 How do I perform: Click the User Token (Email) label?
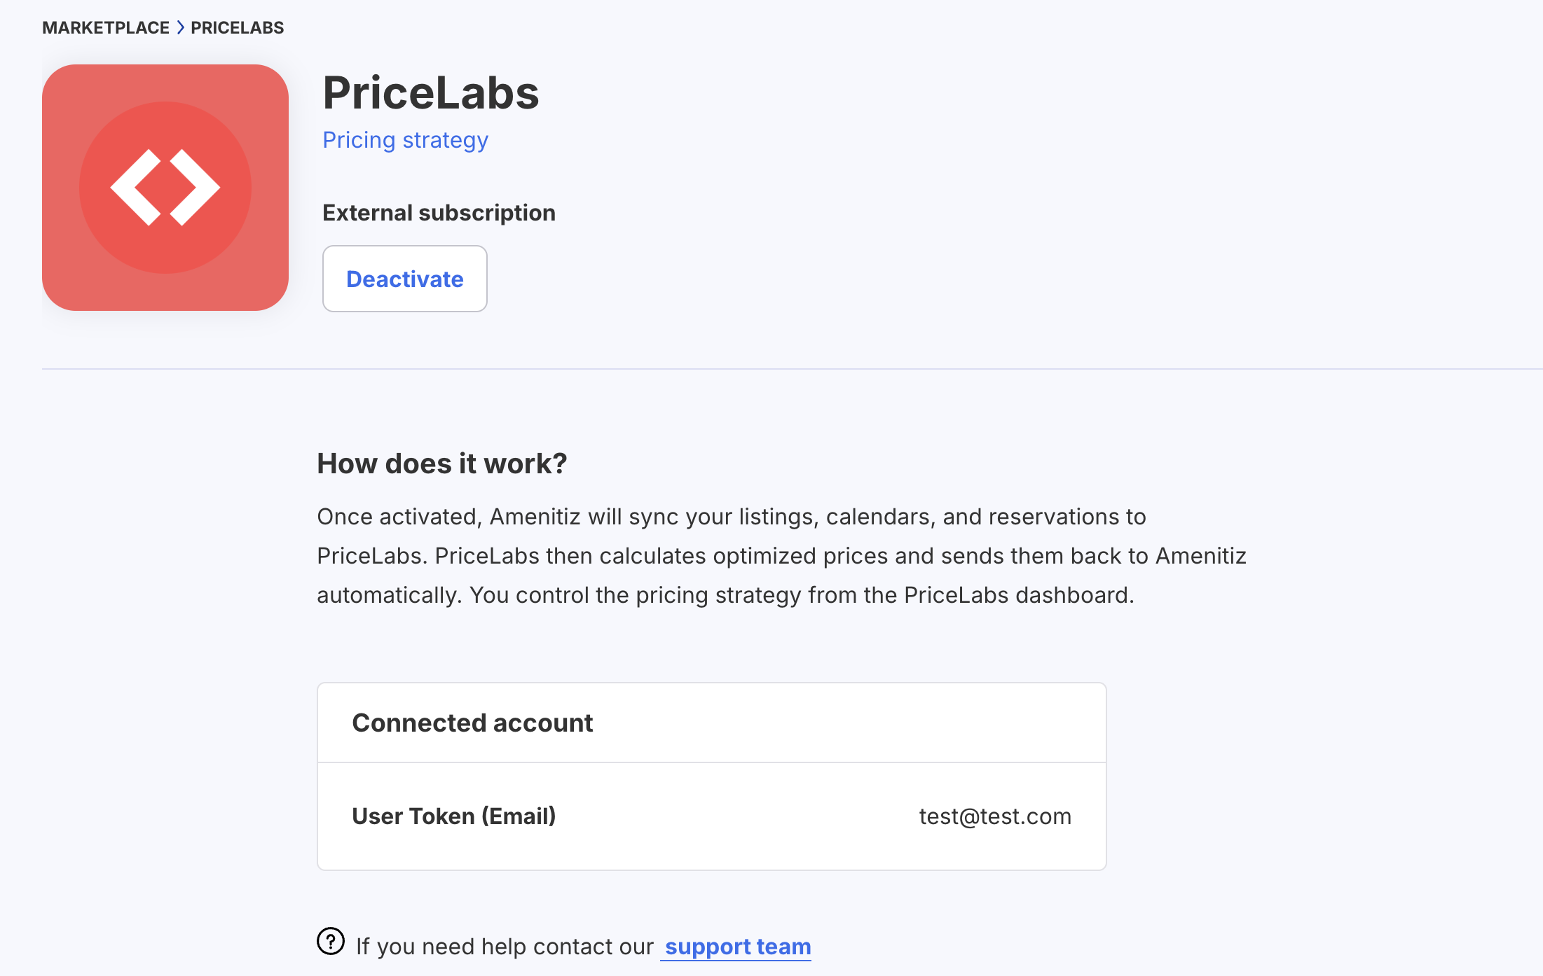click(453, 816)
